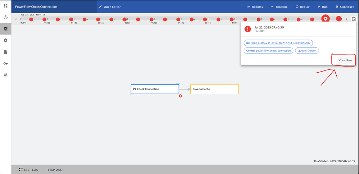
Task: Expand the STEP LOG panel
Action: point(29,170)
